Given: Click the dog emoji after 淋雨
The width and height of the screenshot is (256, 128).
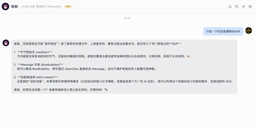Looking at the screenshot, I should (189, 56).
